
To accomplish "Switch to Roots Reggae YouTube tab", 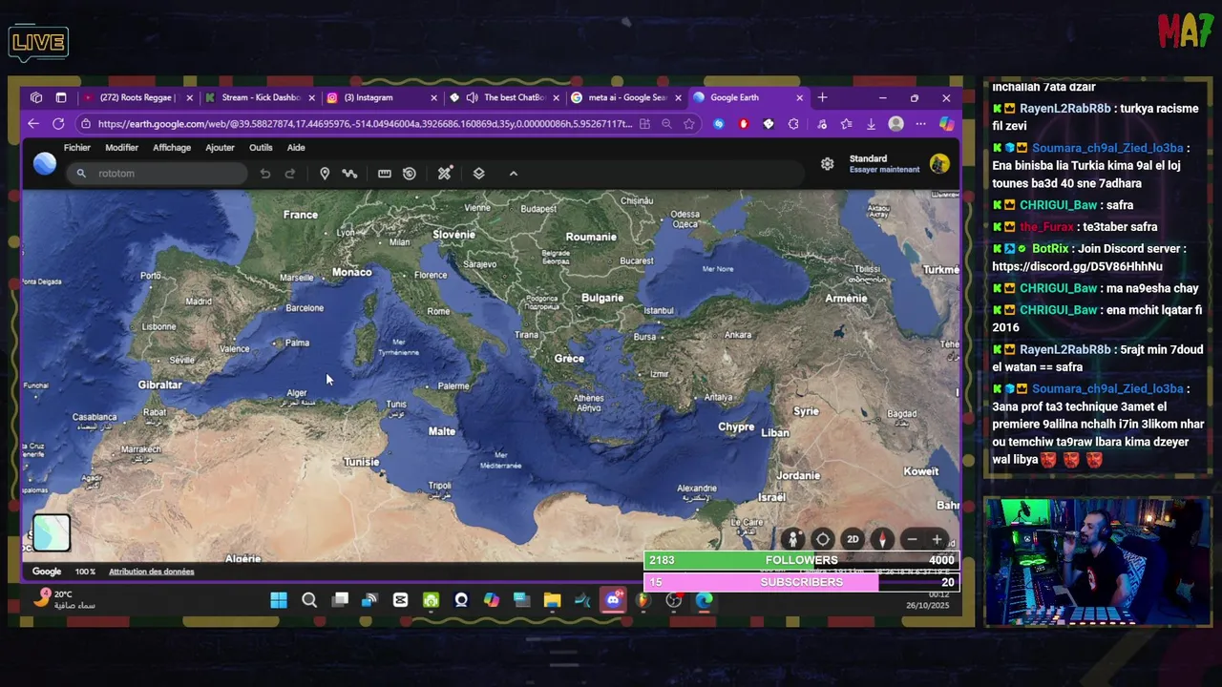I will click(137, 97).
